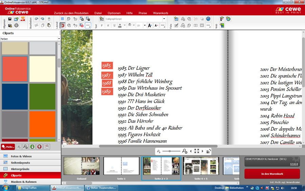Click the Mehr... button
The width and height of the screenshot is (305, 191).
(x=8, y=147)
